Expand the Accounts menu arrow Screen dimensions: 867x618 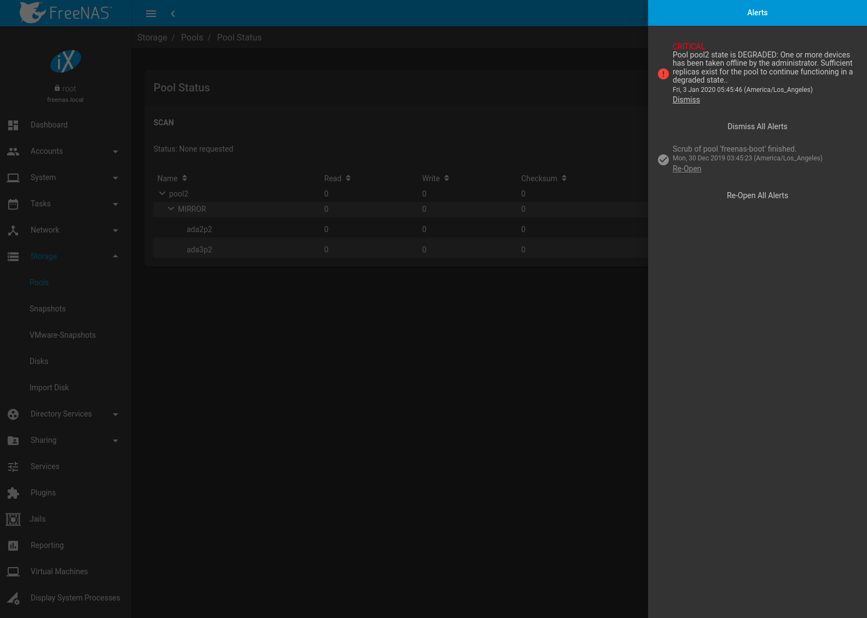(x=115, y=152)
